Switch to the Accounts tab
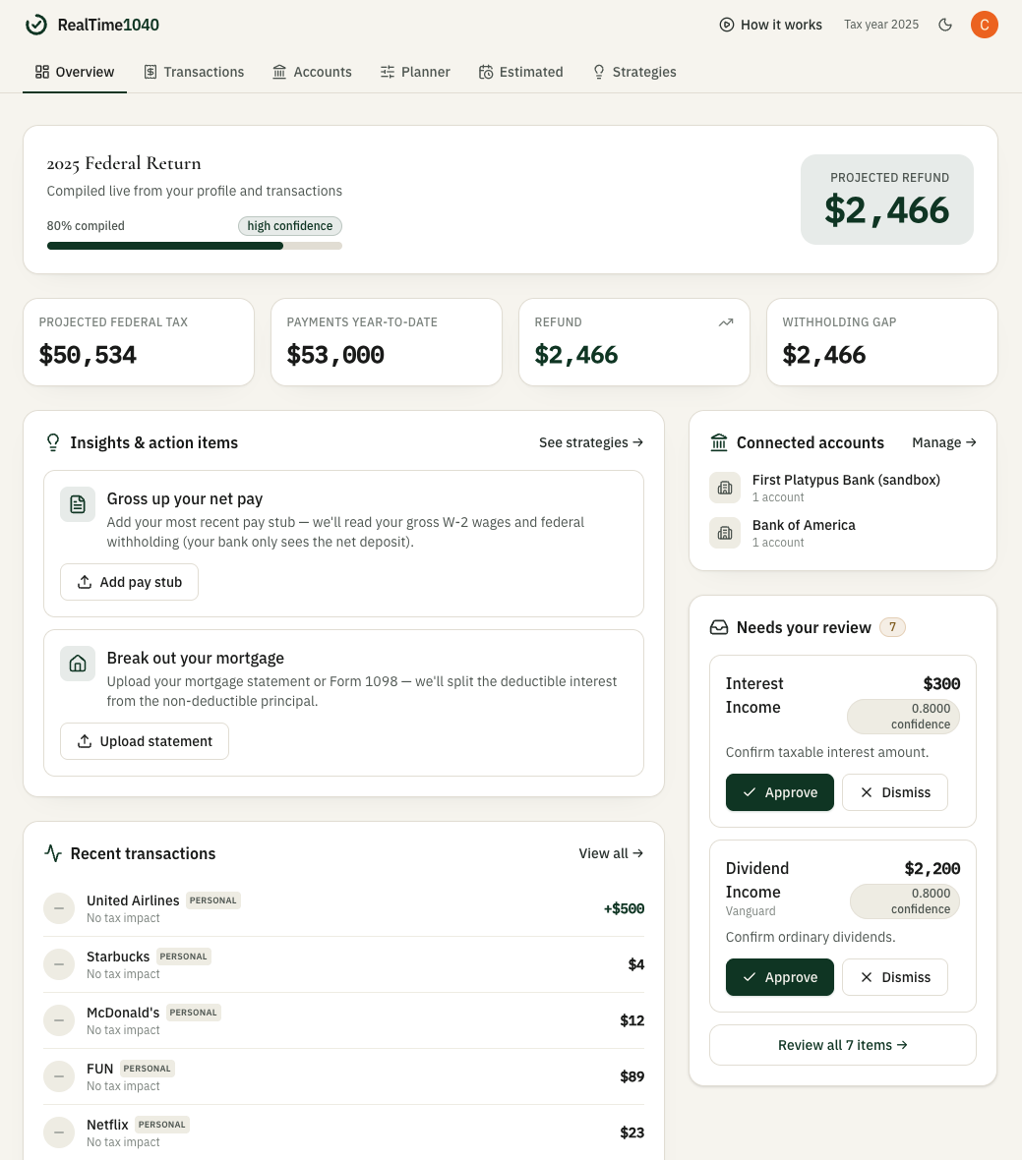 pos(312,72)
